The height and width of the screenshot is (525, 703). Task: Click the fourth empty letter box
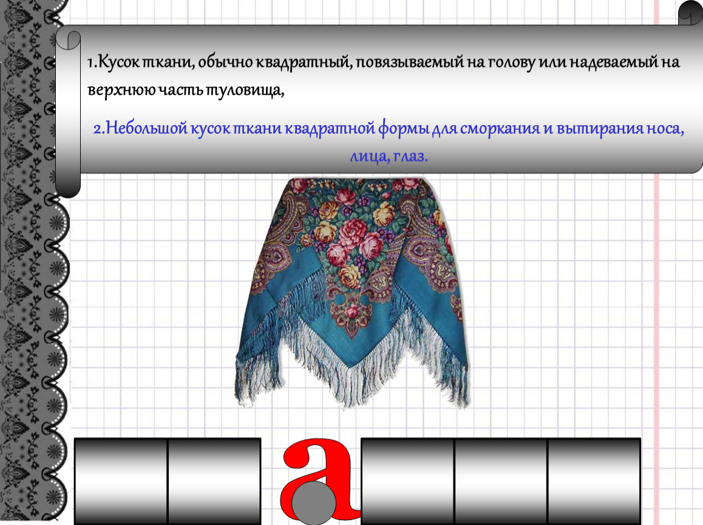point(501,481)
